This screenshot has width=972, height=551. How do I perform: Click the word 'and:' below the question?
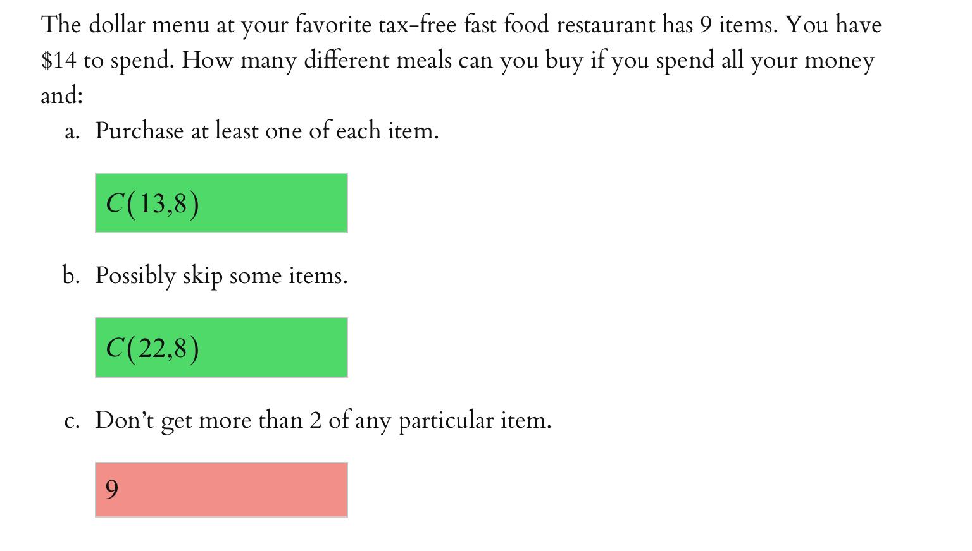pos(59,95)
